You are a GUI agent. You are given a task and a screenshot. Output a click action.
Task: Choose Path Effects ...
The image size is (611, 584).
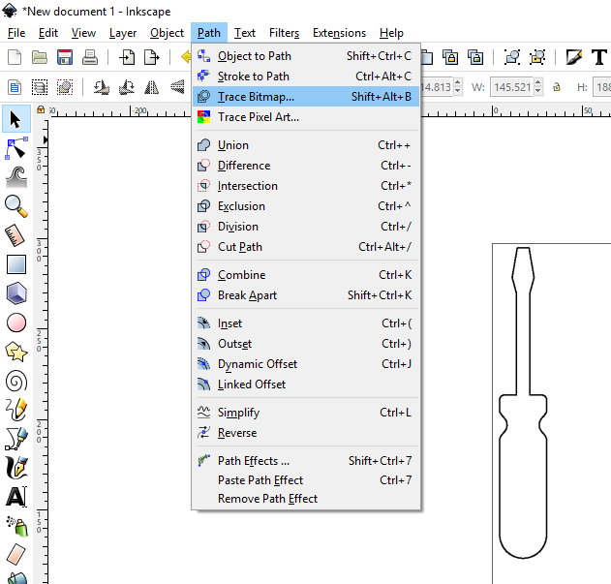coord(306,461)
